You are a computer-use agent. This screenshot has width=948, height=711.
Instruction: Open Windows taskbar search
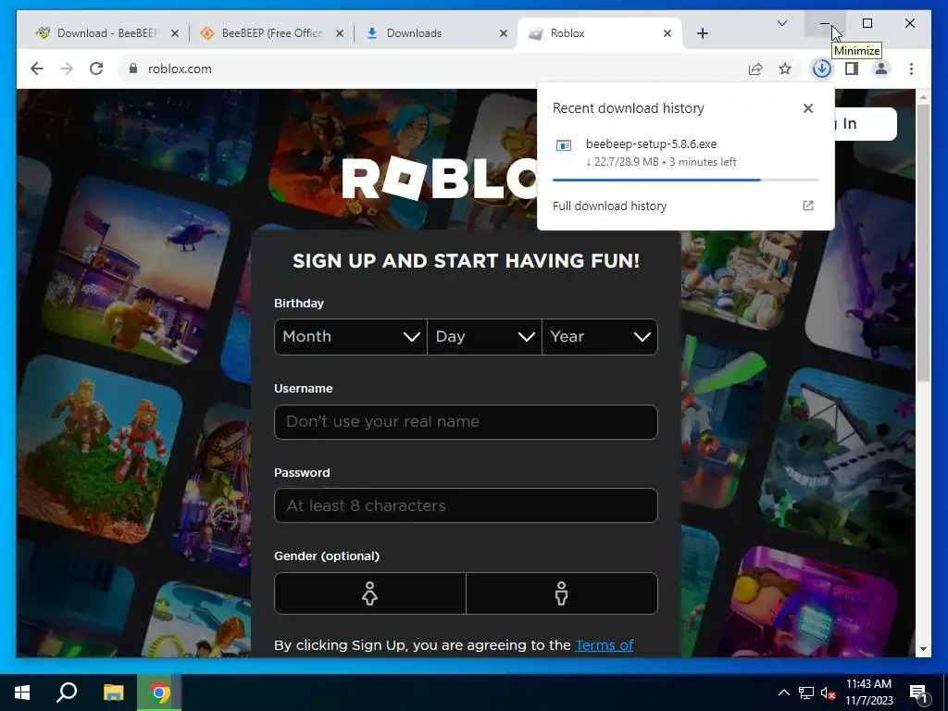click(x=67, y=692)
